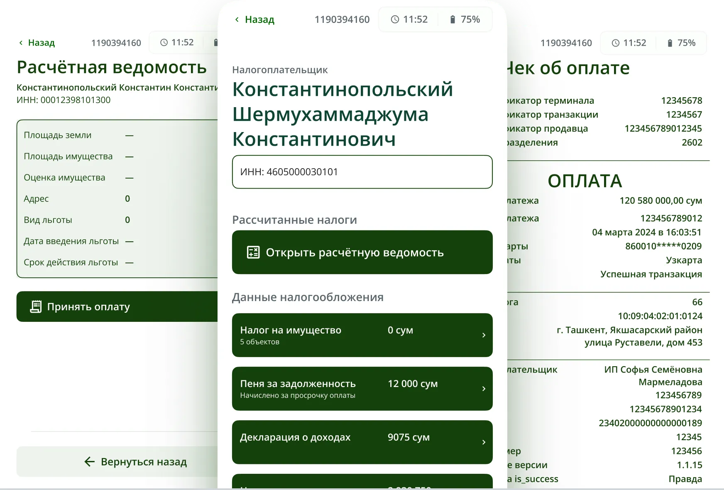Click the version value '1.1.15'
Image resolution: width=724 pixels, height=490 pixels.
point(690,465)
